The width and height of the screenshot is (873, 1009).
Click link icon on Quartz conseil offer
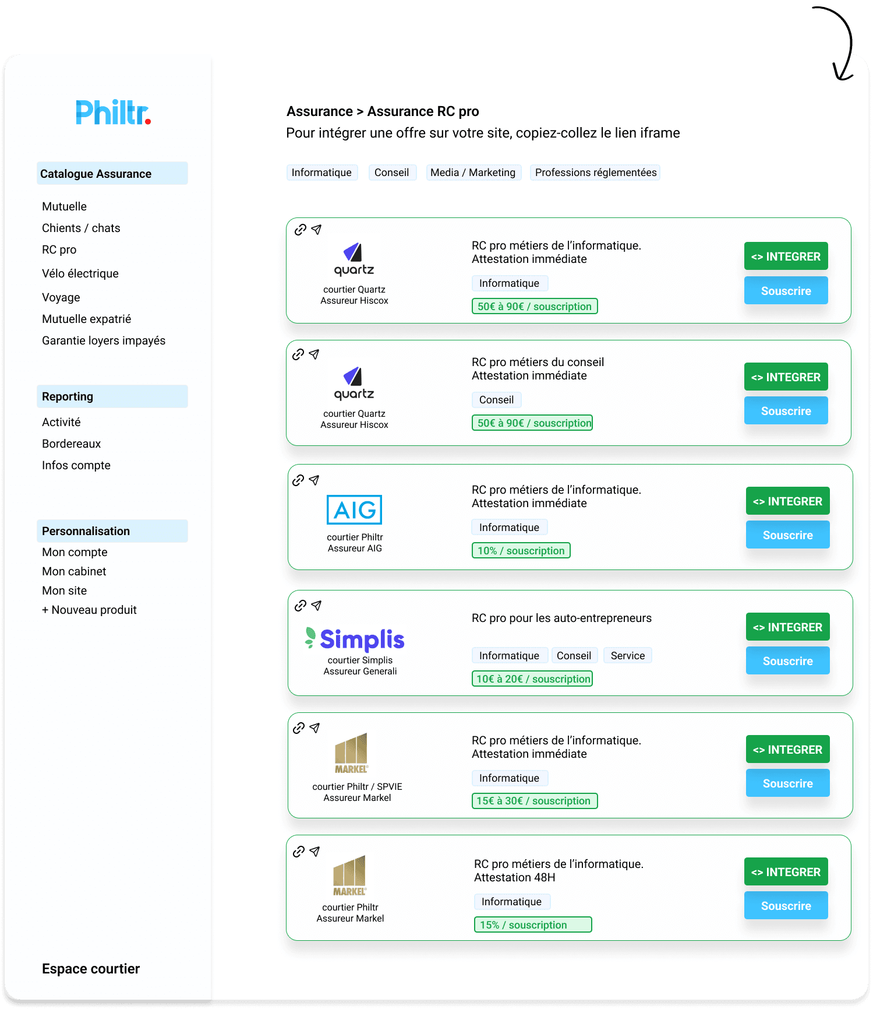(298, 354)
